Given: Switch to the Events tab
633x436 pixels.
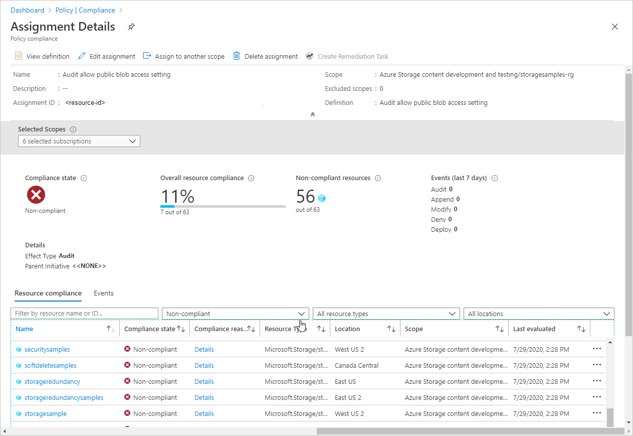Looking at the screenshot, I should coord(103,293).
